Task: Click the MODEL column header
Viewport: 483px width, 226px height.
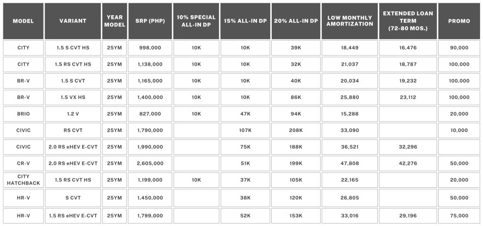Action: 23,21
